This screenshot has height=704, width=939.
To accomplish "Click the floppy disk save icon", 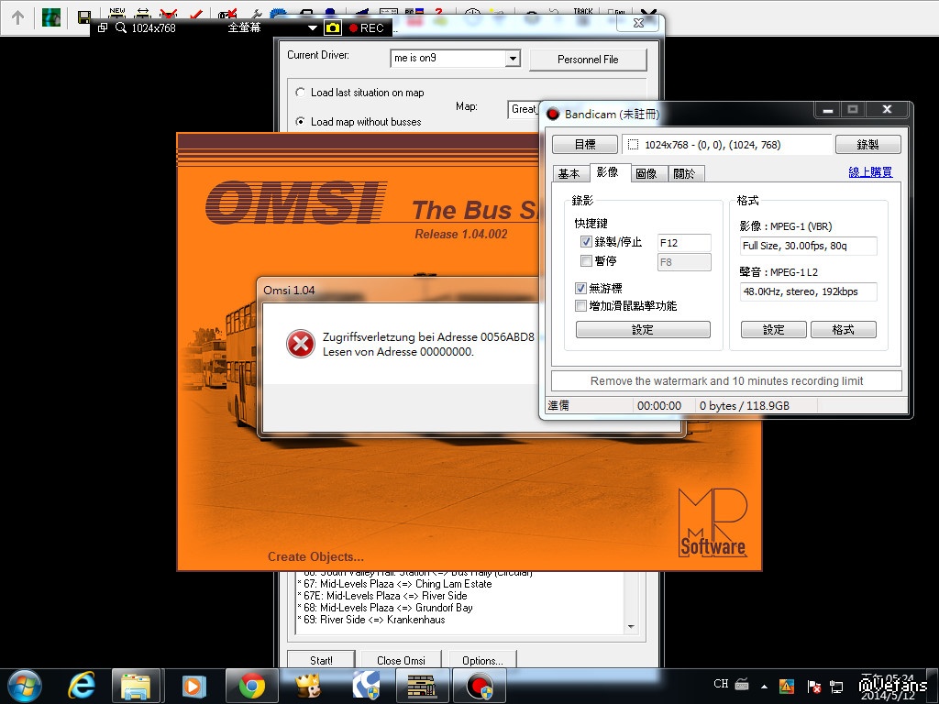I will tap(83, 16).
